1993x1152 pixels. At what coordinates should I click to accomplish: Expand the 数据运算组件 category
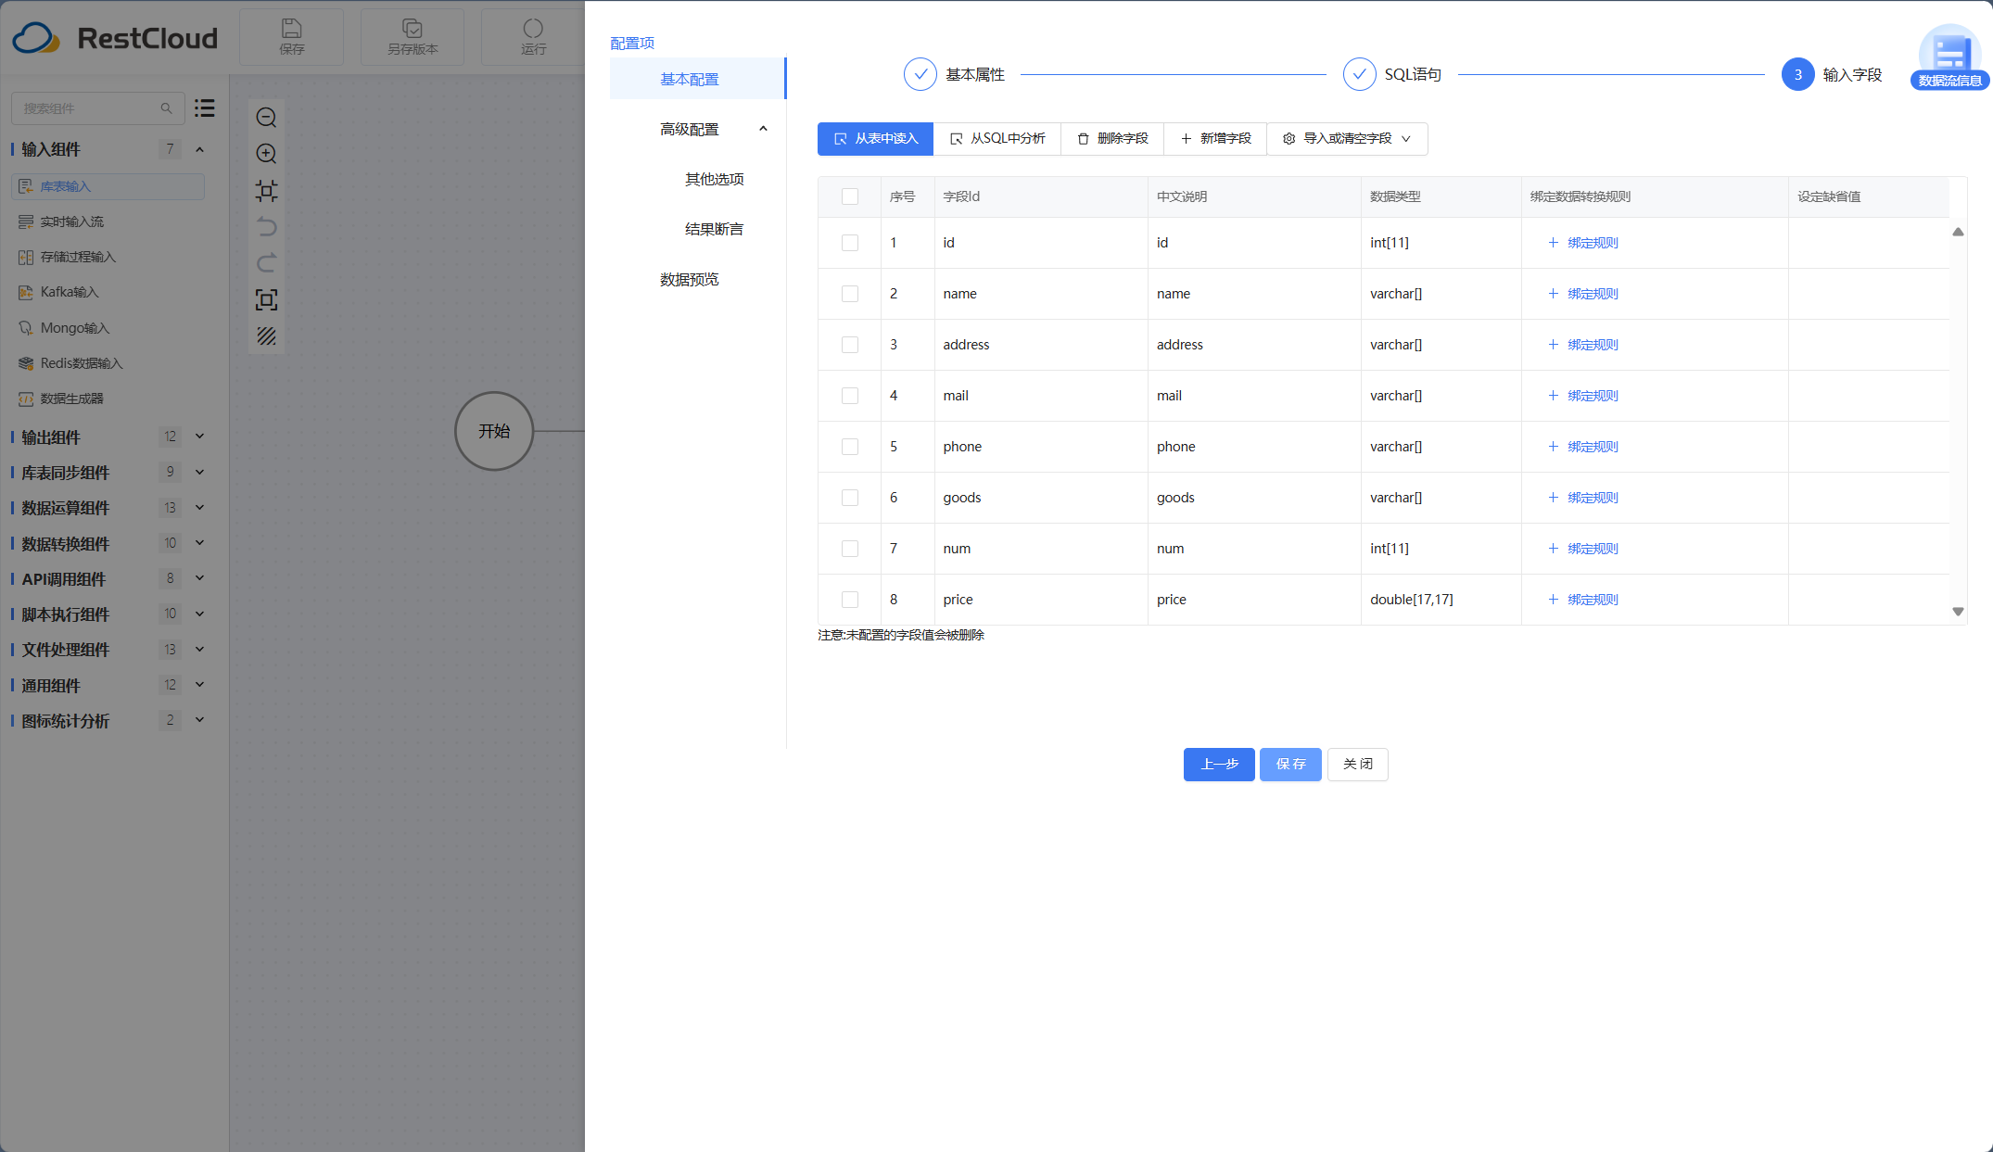coord(199,508)
